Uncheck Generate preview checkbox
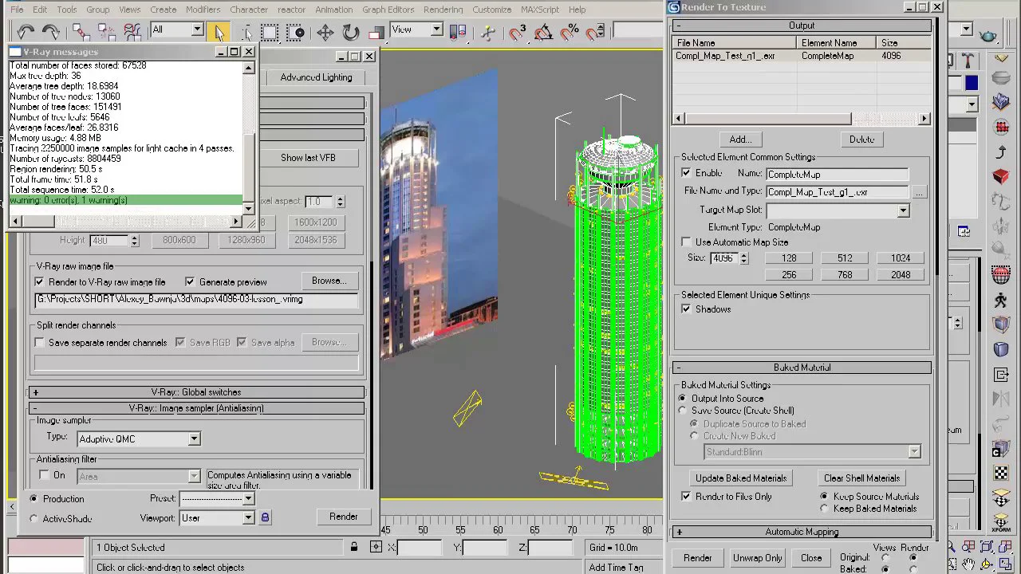1021x574 pixels. point(190,282)
